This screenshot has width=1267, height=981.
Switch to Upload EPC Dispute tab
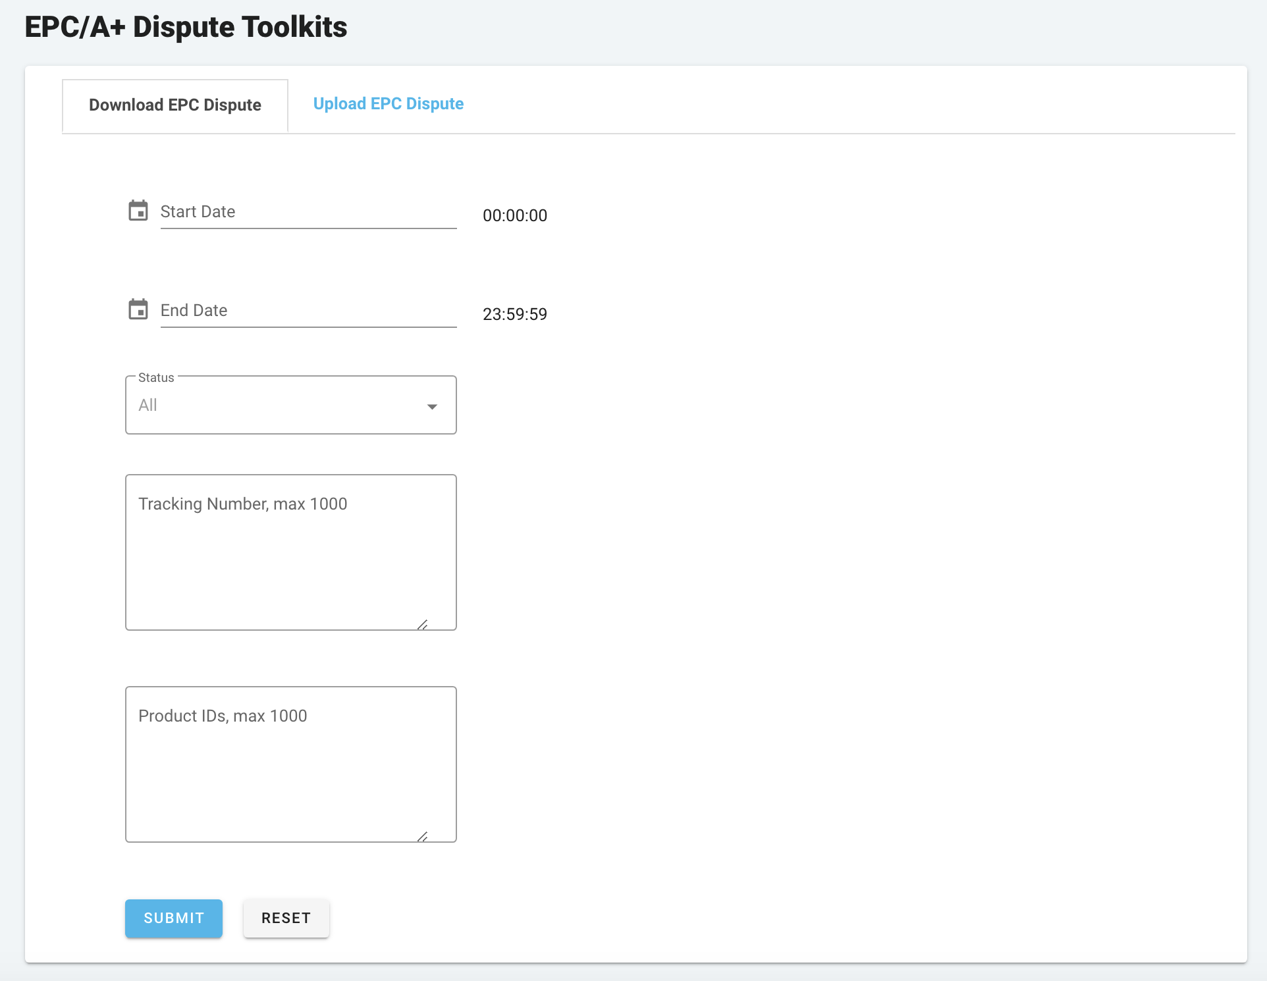tap(389, 104)
